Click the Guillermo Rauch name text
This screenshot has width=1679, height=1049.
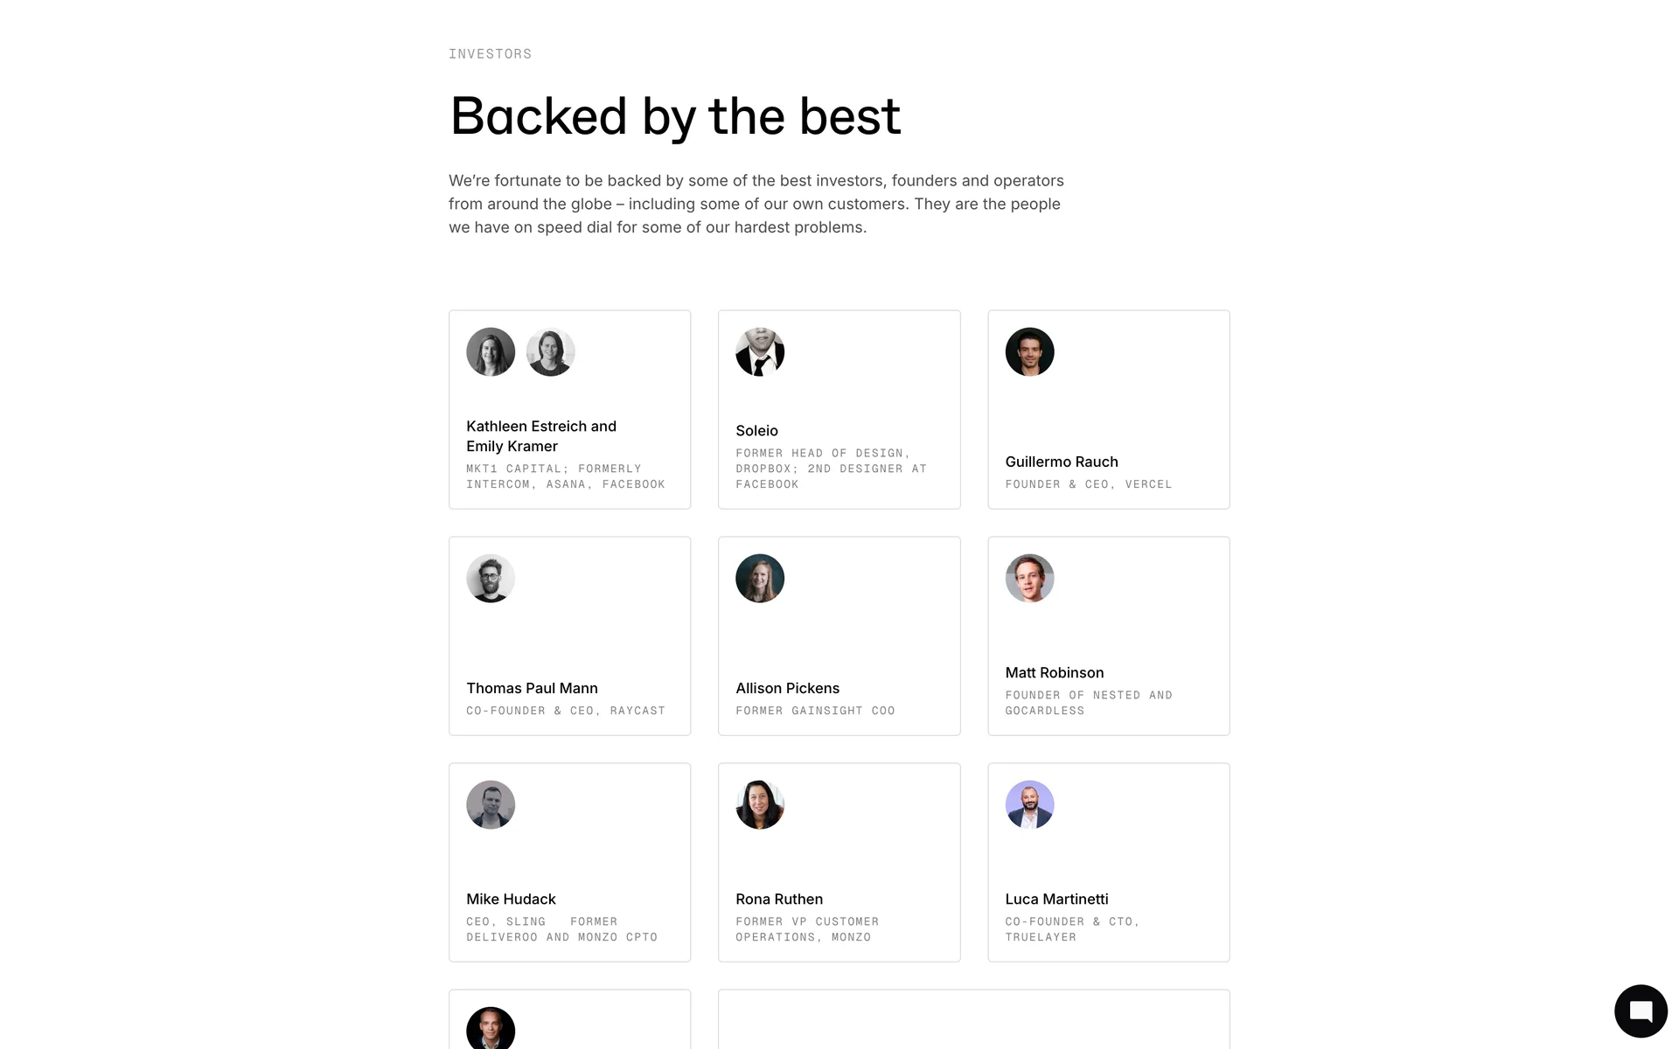click(1061, 462)
